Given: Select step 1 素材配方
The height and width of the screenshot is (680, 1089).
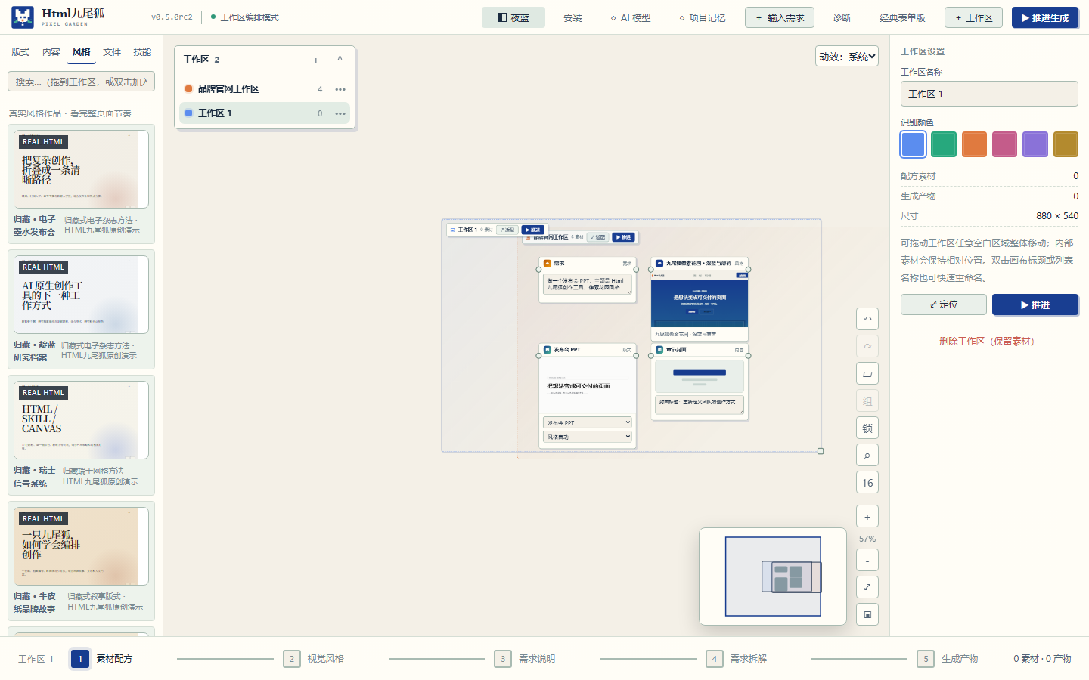Looking at the screenshot, I should point(101,659).
